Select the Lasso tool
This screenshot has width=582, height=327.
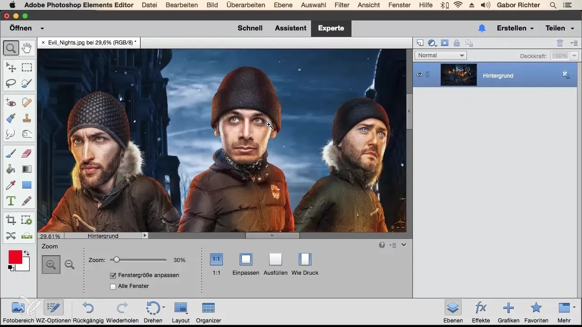11,83
